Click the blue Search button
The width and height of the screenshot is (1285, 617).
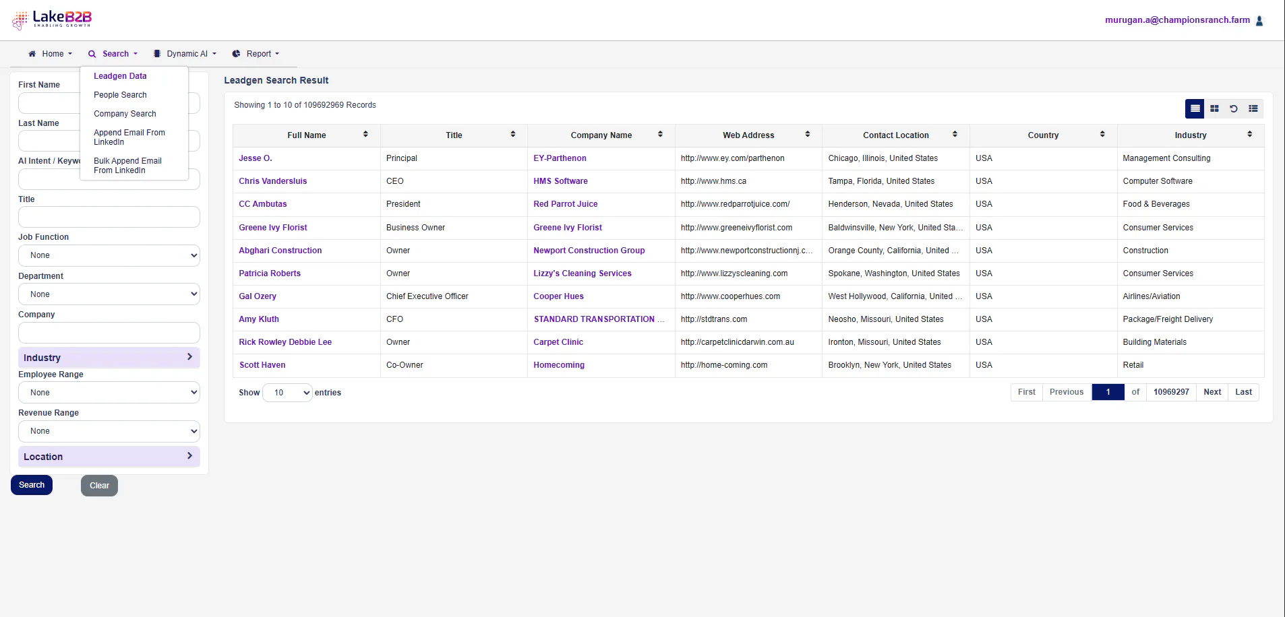pyautogui.click(x=32, y=485)
